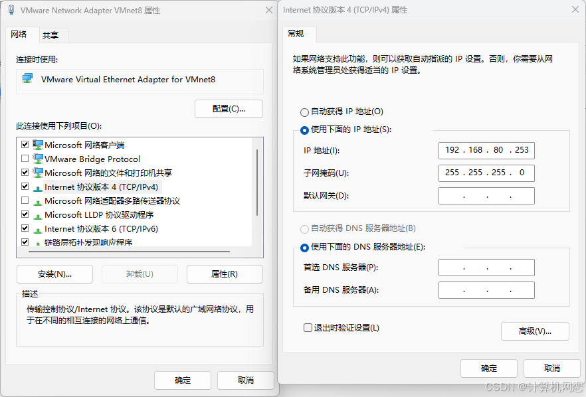The height and width of the screenshot is (397, 586).
Task: Click the 子网掩码 input field
Action: click(x=486, y=173)
